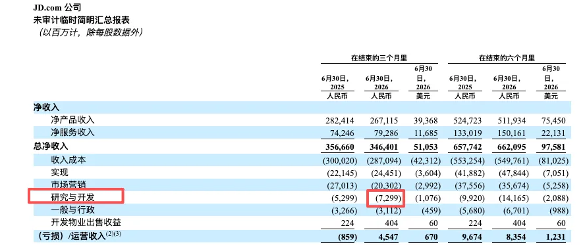
Task: Click the '净产品收入' row label
Action: pos(72,120)
